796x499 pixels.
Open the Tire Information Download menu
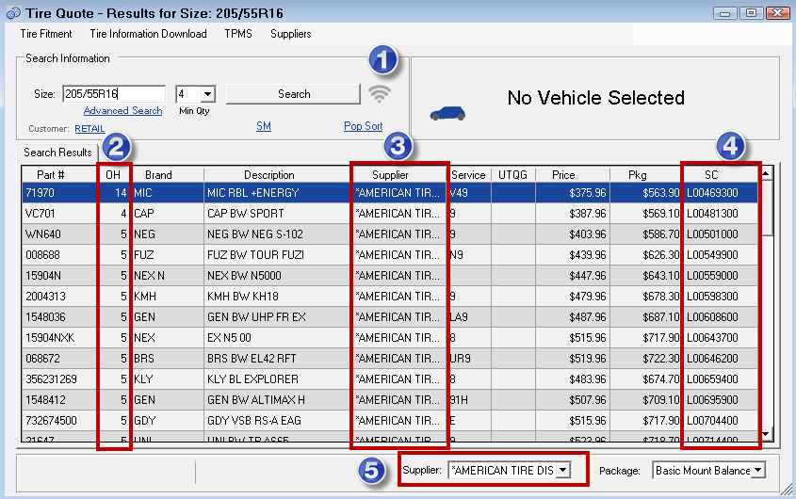click(148, 34)
